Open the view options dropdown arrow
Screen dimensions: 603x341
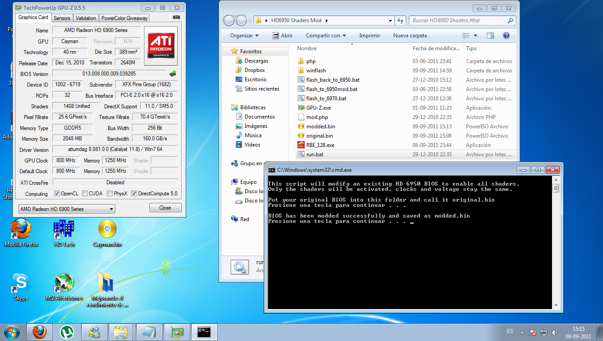pos(475,36)
